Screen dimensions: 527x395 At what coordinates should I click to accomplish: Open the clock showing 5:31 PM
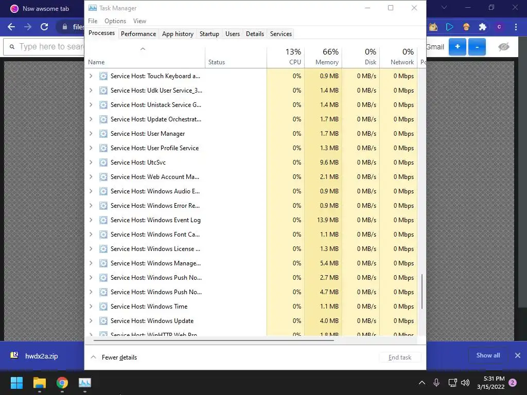tap(490, 383)
